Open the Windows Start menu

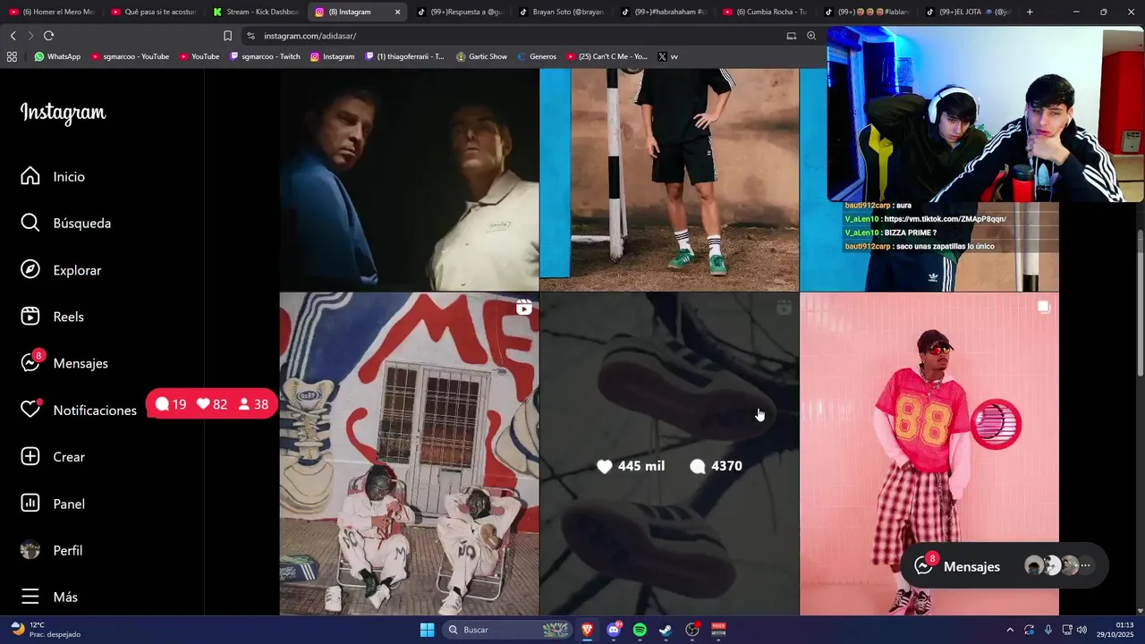pos(427,630)
